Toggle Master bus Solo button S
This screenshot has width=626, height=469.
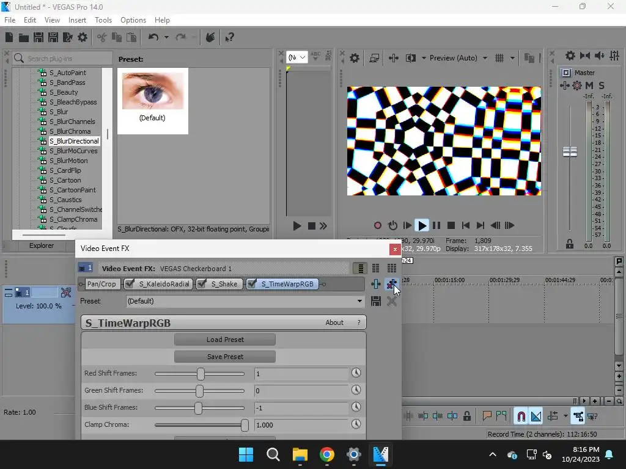[602, 85]
